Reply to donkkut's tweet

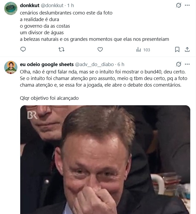23,49
